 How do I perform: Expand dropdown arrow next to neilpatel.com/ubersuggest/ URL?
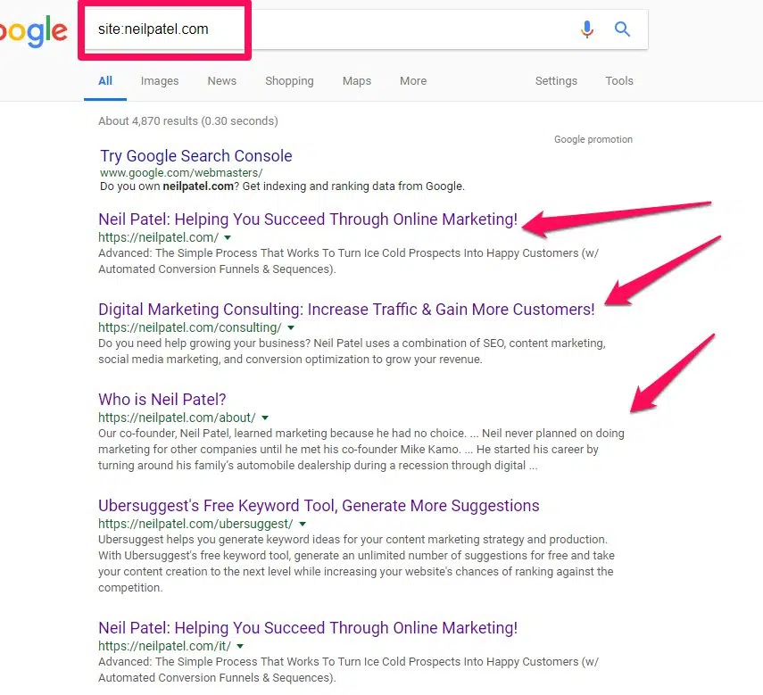click(303, 524)
